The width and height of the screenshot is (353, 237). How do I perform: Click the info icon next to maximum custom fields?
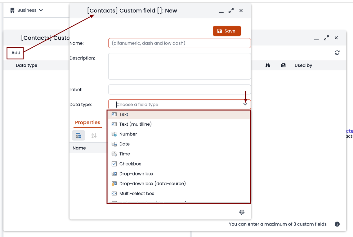click(x=337, y=224)
